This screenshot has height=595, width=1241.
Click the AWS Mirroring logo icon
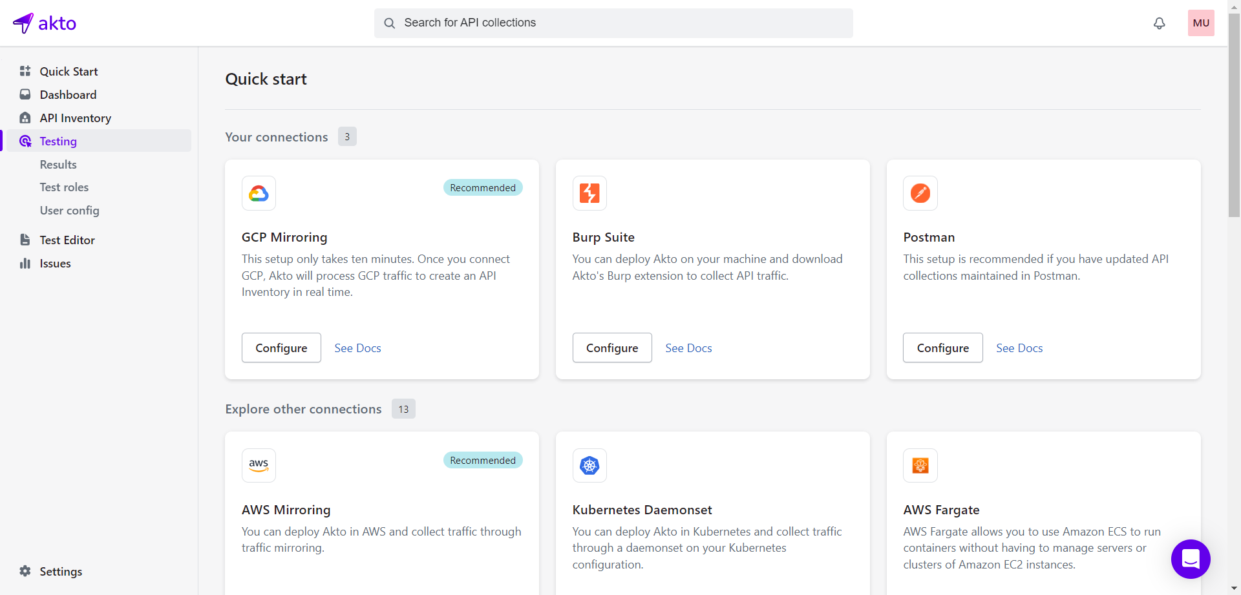pyautogui.click(x=259, y=465)
